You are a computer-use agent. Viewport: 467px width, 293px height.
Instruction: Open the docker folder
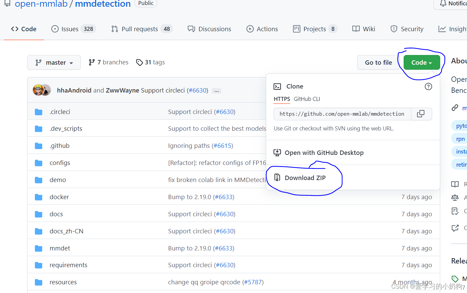pos(59,197)
